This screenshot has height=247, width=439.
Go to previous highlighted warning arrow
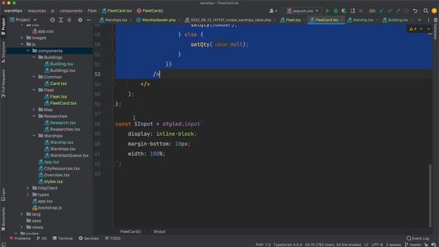[x=421, y=29]
